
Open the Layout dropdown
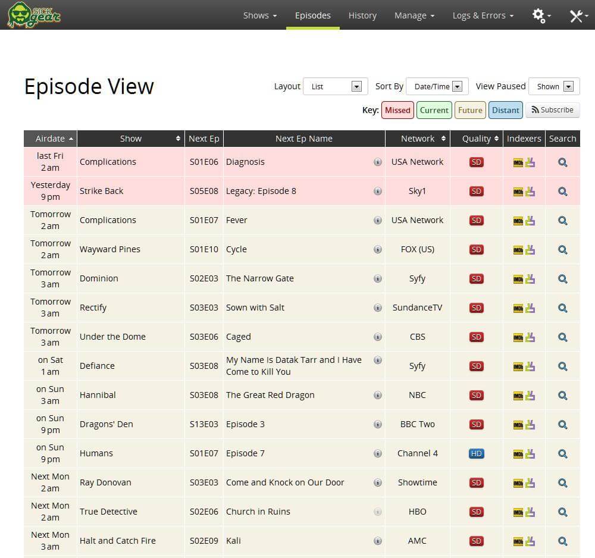(x=336, y=86)
